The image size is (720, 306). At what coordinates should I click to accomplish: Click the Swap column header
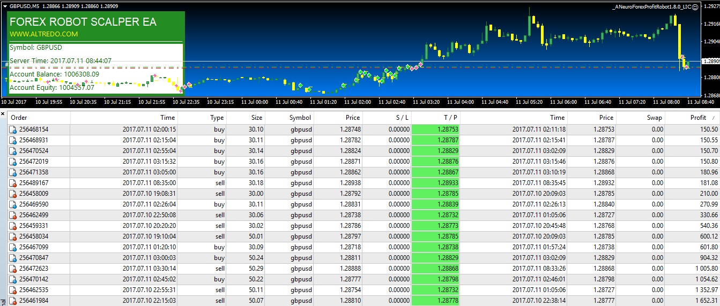tap(640, 118)
